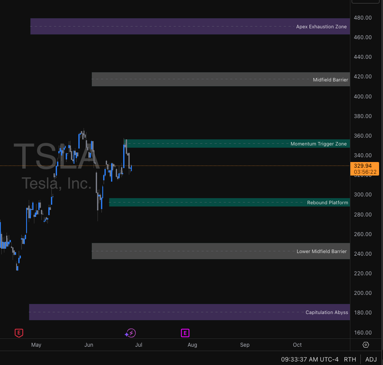This screenshot has height=365, width=383.
Task: Select the Rebound Platform label
Action: [327, 203]
